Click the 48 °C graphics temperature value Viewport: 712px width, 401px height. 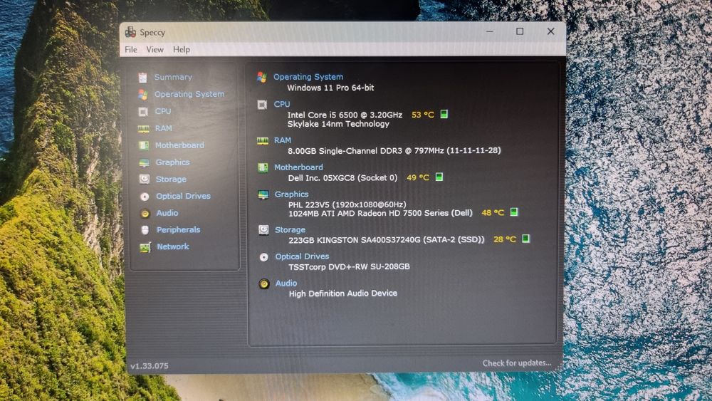point(493,212)
